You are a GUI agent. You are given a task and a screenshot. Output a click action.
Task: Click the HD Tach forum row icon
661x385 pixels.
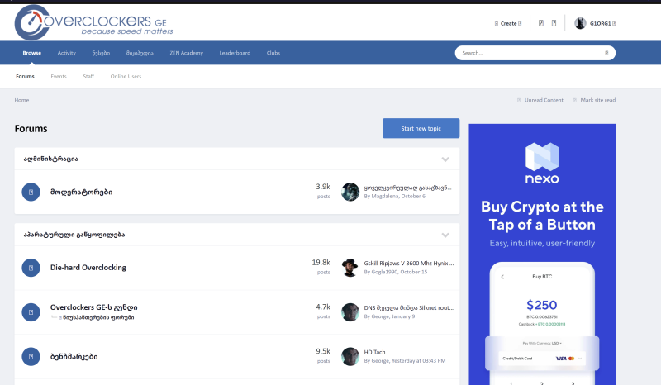click(x=31, y=356)
